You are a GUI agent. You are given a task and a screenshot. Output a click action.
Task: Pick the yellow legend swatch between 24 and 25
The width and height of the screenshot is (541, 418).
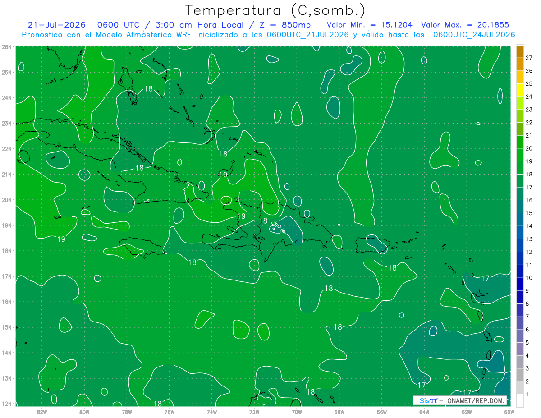[x=520, y=90]
